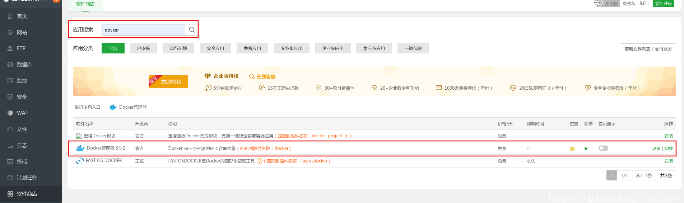Click the search magnifier icon

[x=192, y=30]
